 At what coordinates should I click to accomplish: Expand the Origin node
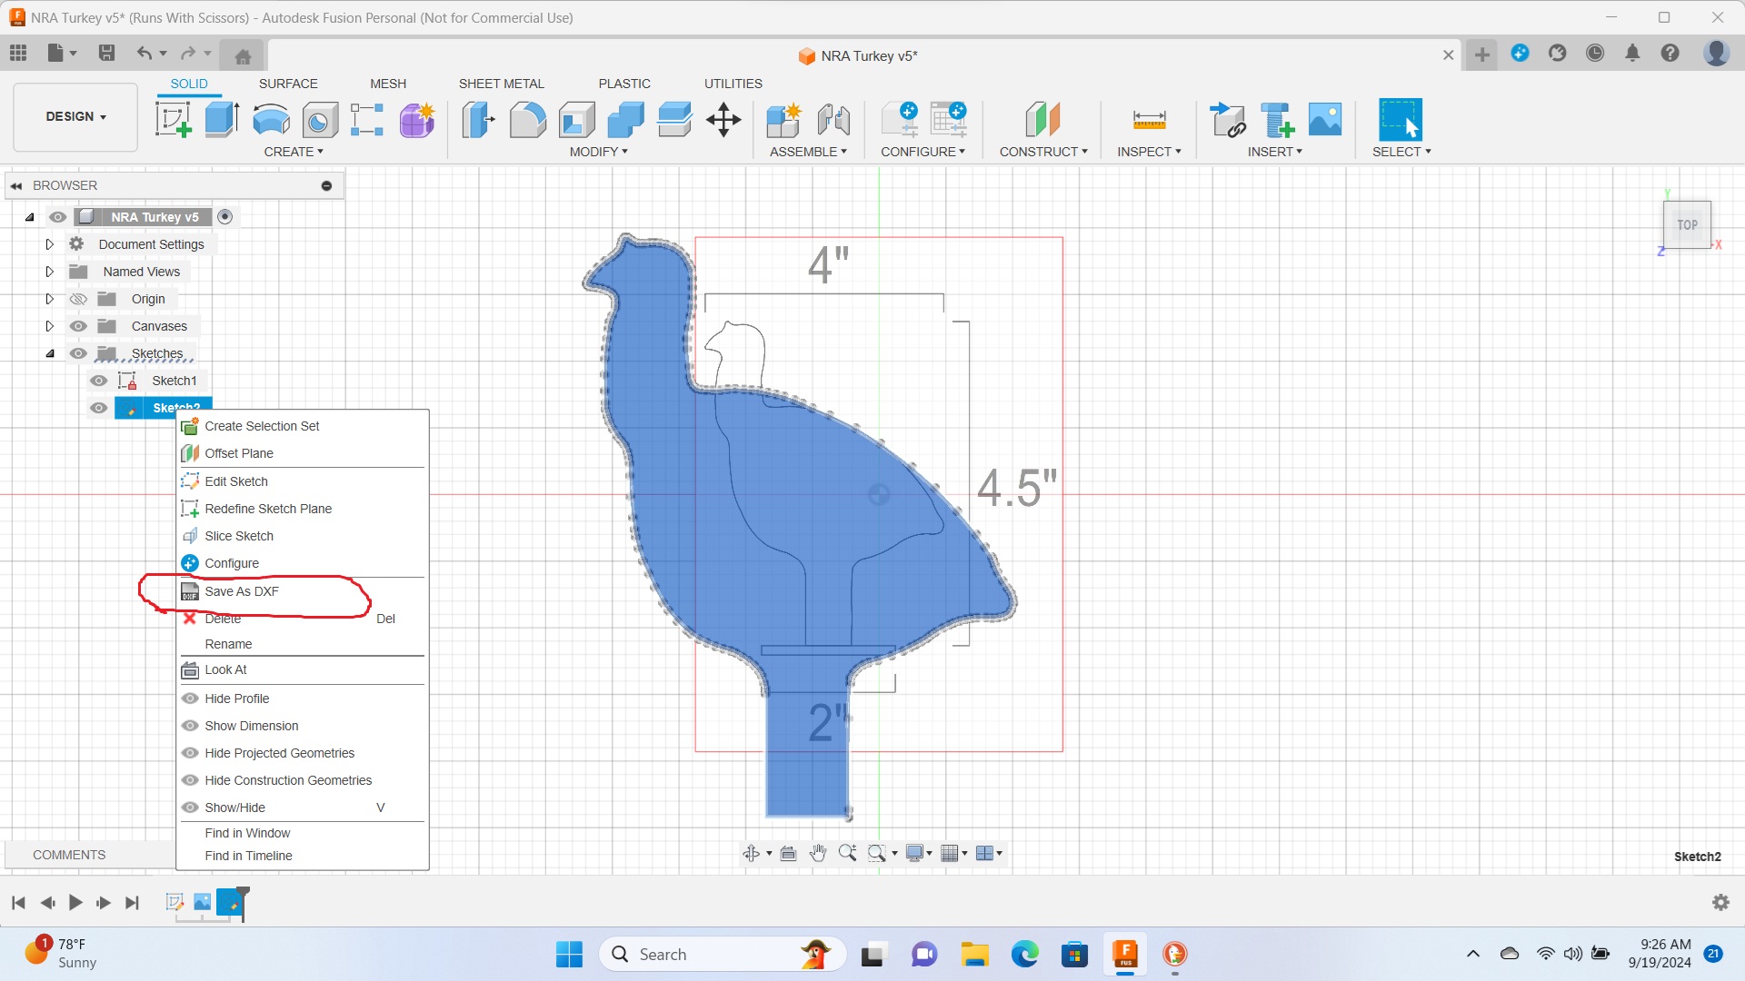tap(50, 299)
